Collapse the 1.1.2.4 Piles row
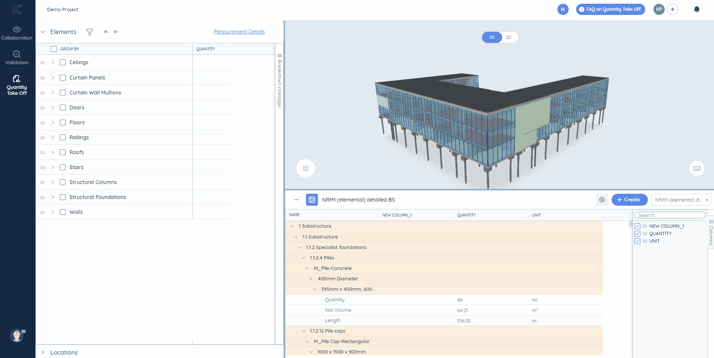Image resolution: width=714 pixels, height=358 pixels. pyautogui.click(x=303, y=258)
